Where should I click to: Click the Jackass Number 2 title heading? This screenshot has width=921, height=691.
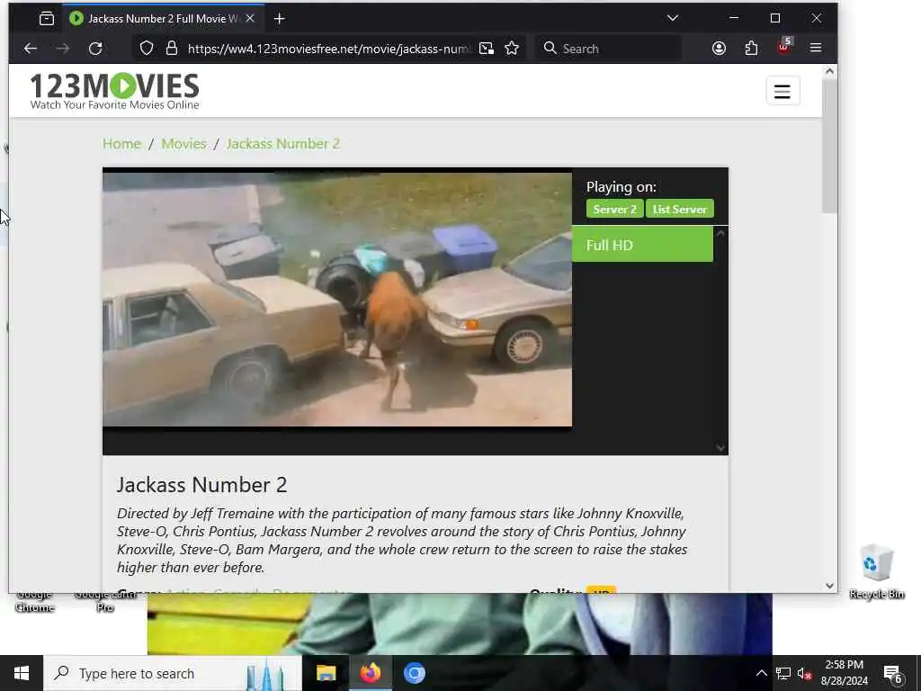202,485
